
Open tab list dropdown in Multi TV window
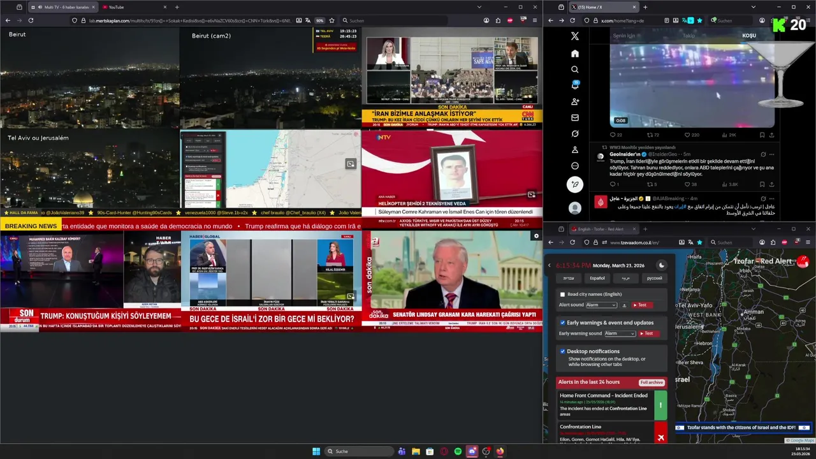(479, 7)
